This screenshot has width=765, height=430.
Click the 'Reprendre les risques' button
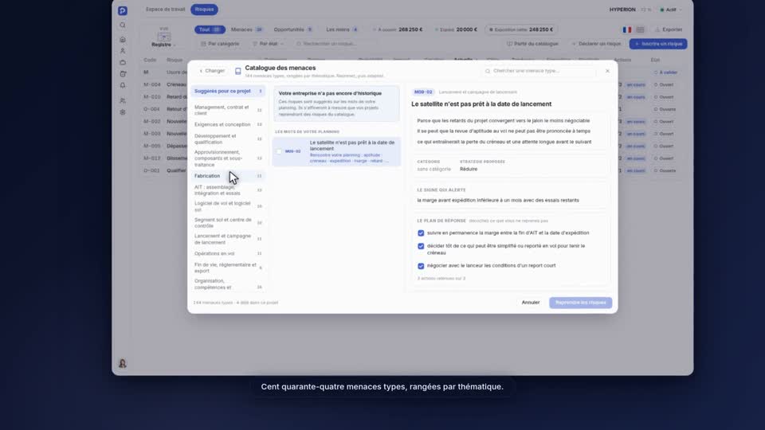pyautogui.click(x=581, y=303)
